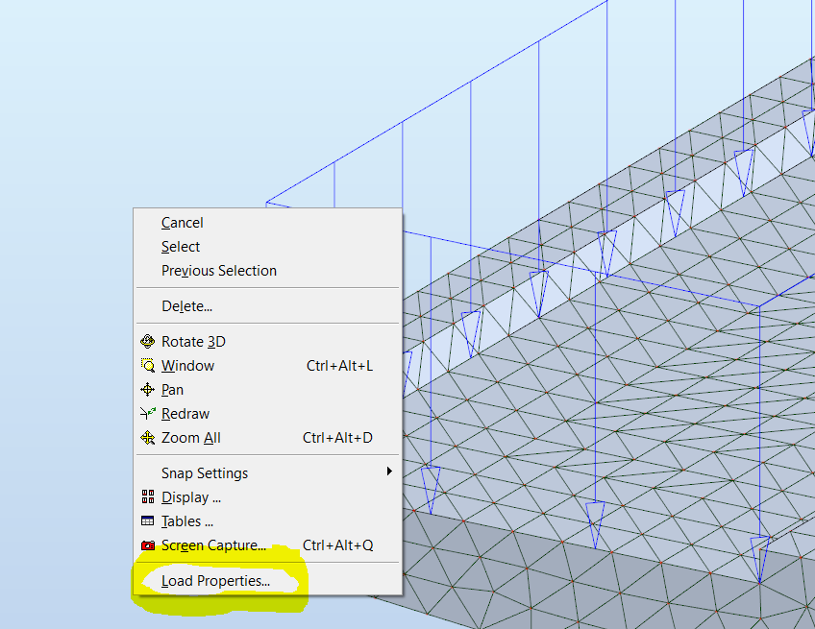This screenshot has width=815, height=629.
Task: Click Cancel in the context menu
Action: pyautogui.click(x=182, y=222)
